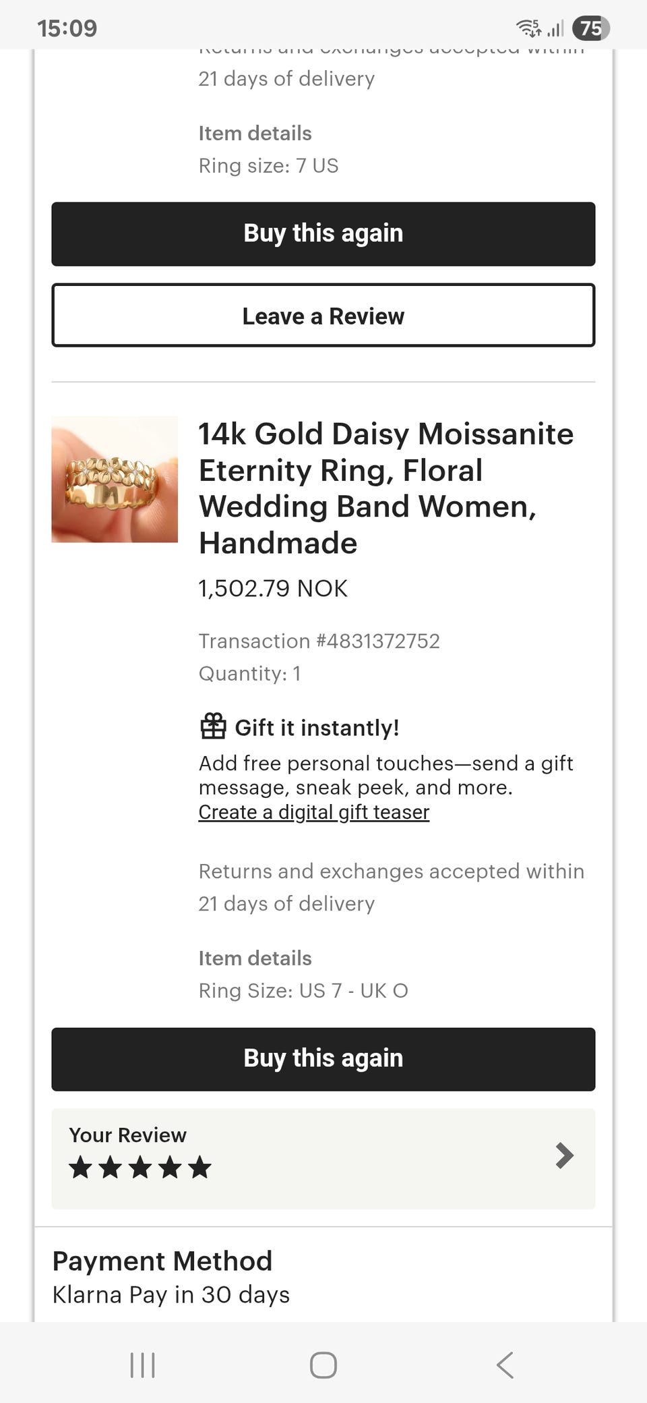The height and width of the screenshot is (1403, 647).
Task: Open the 14k Gold Daisy Moissanite ring title
Action: point(386,488)
